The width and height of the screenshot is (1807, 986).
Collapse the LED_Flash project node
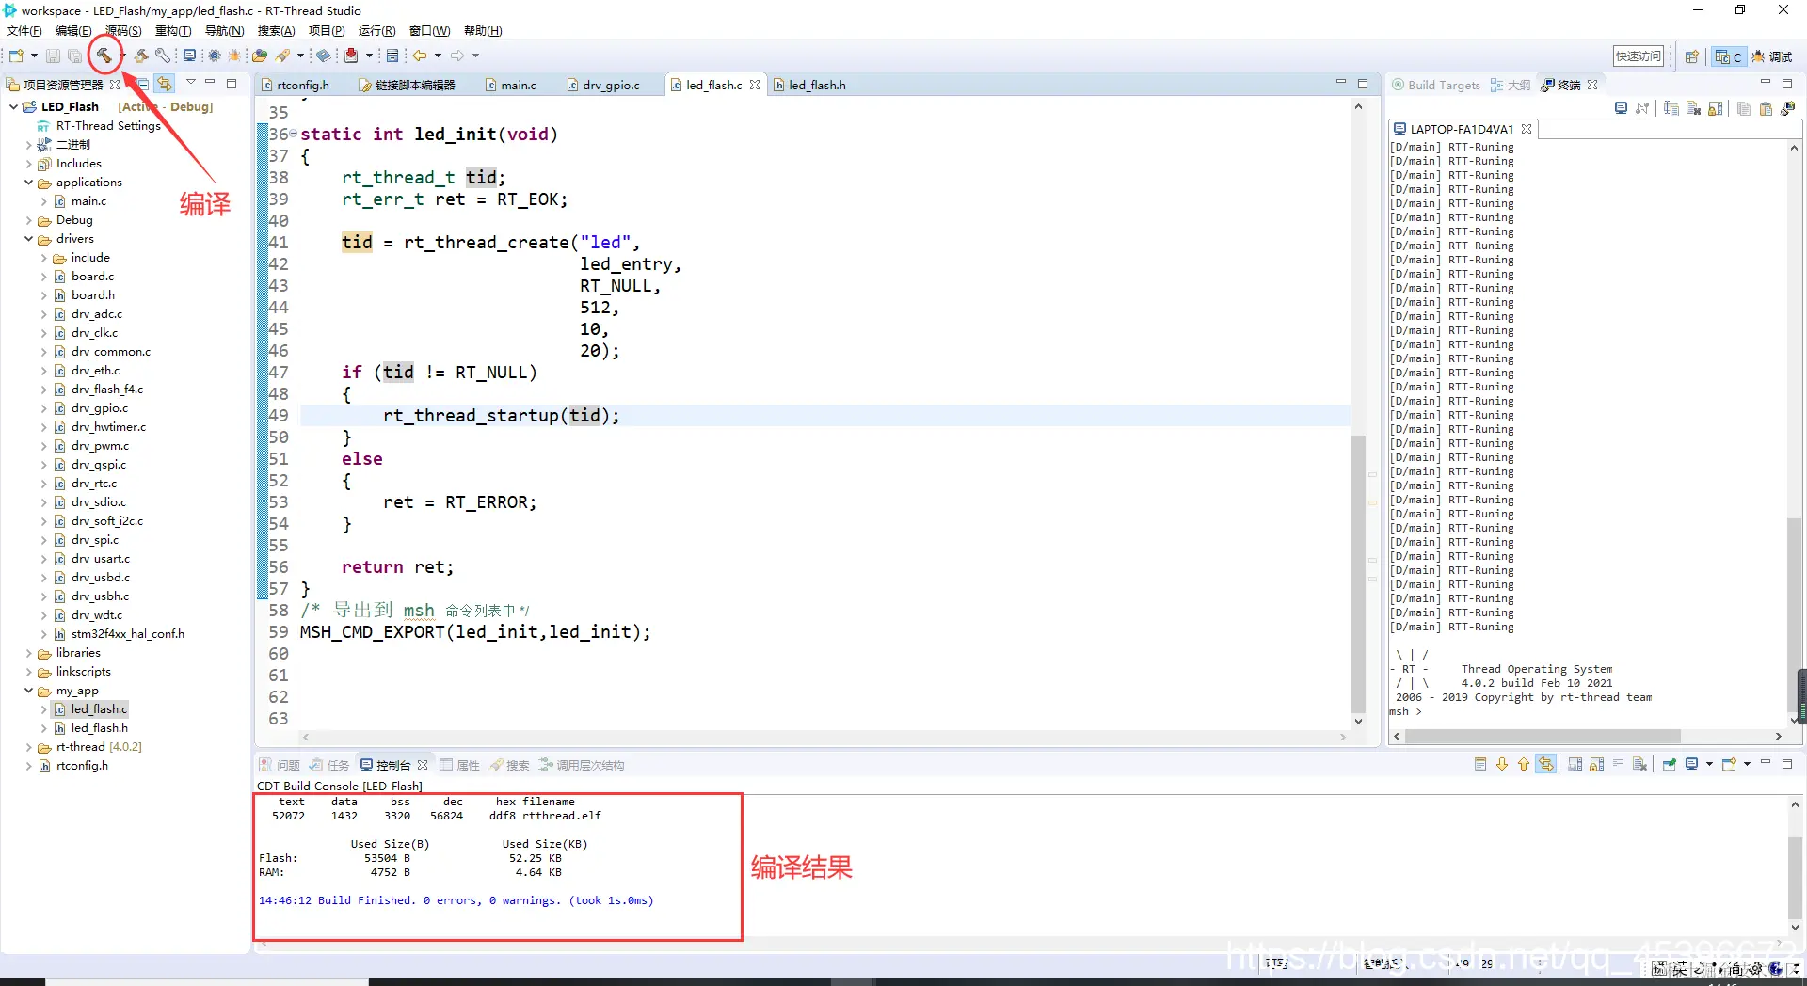pos(13,107)
